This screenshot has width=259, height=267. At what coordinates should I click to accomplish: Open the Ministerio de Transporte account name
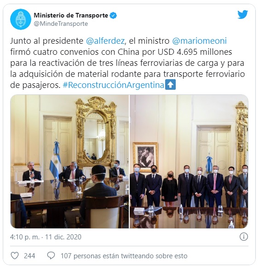tap(71, 16)
